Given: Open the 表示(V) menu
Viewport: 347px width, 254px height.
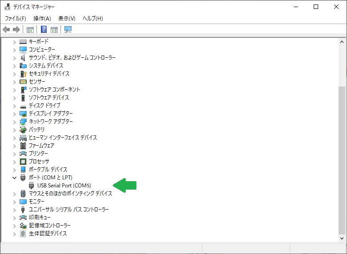Looking at the screenshot, I should pyautogui.click(x=67, y=19).
